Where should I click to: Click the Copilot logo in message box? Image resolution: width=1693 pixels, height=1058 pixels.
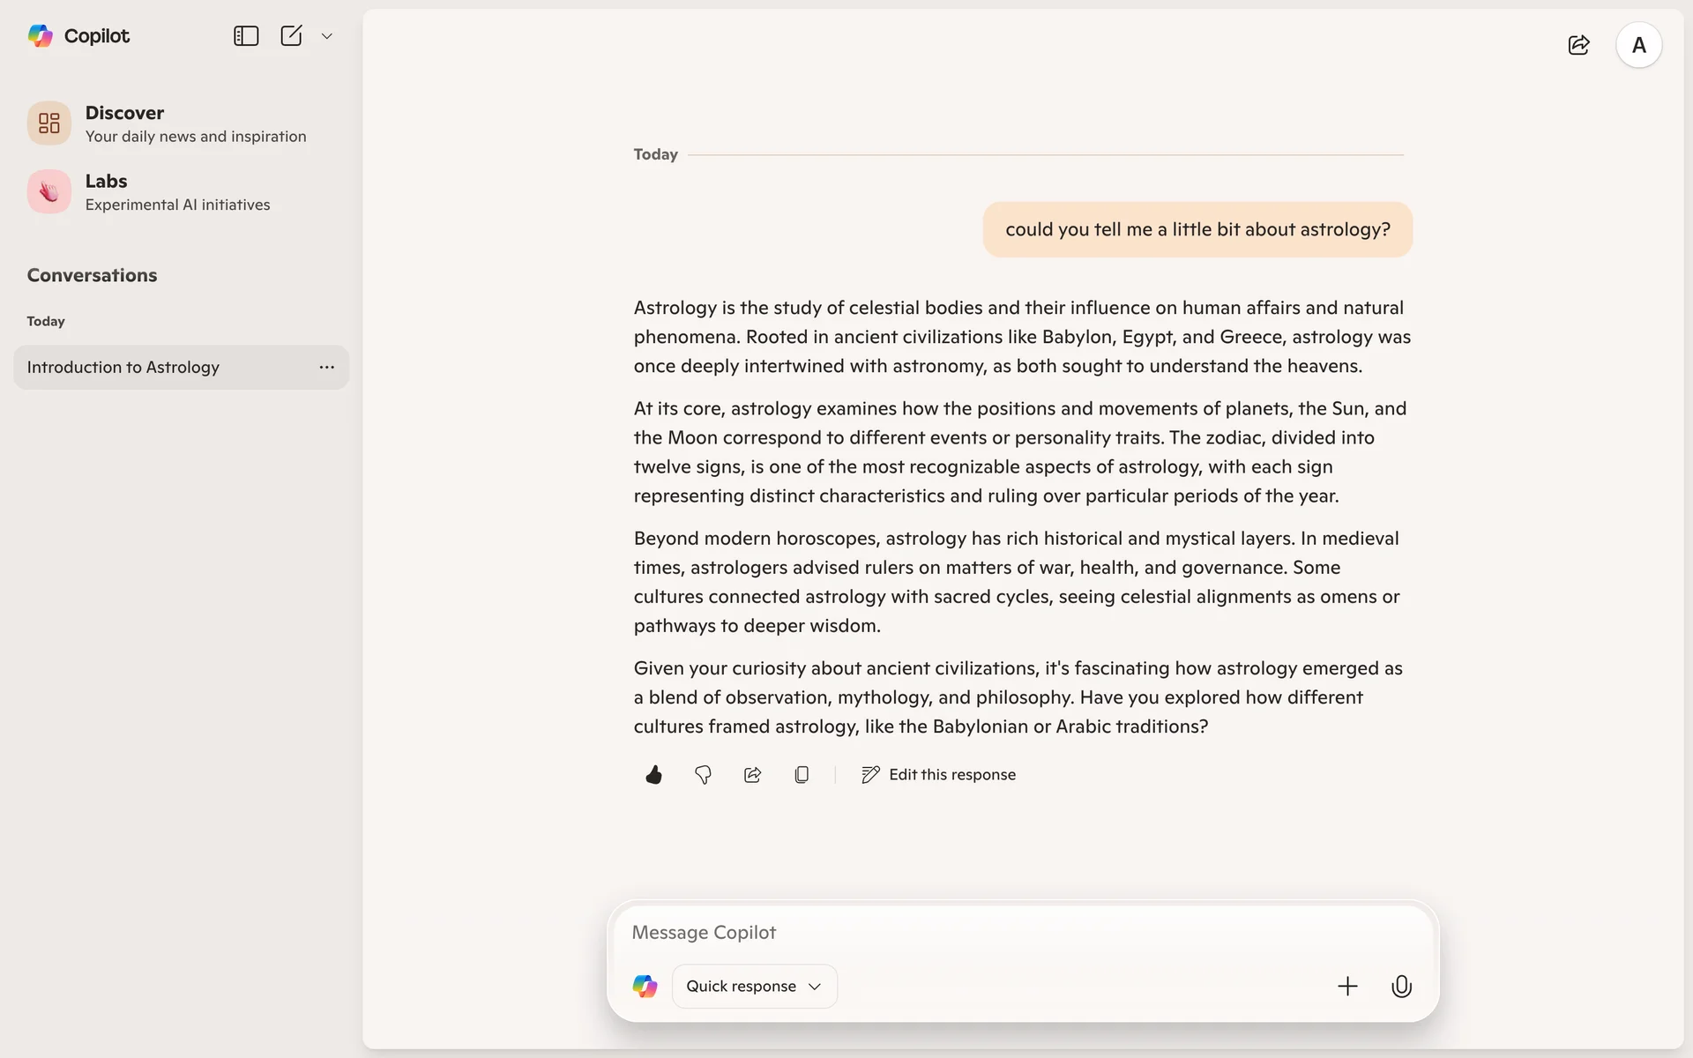645,986
